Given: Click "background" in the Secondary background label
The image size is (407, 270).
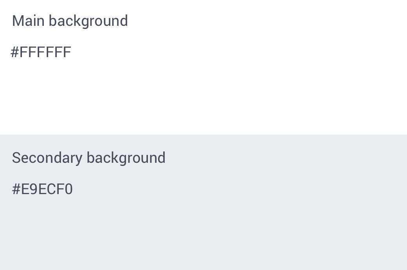Looking at the screenshot, I should [x=126, y=158].
